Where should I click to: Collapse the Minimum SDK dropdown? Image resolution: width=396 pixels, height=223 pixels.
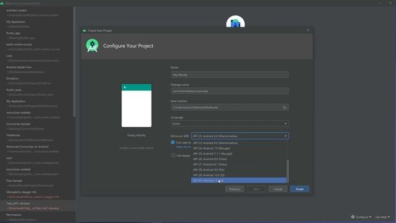(285, 136)
